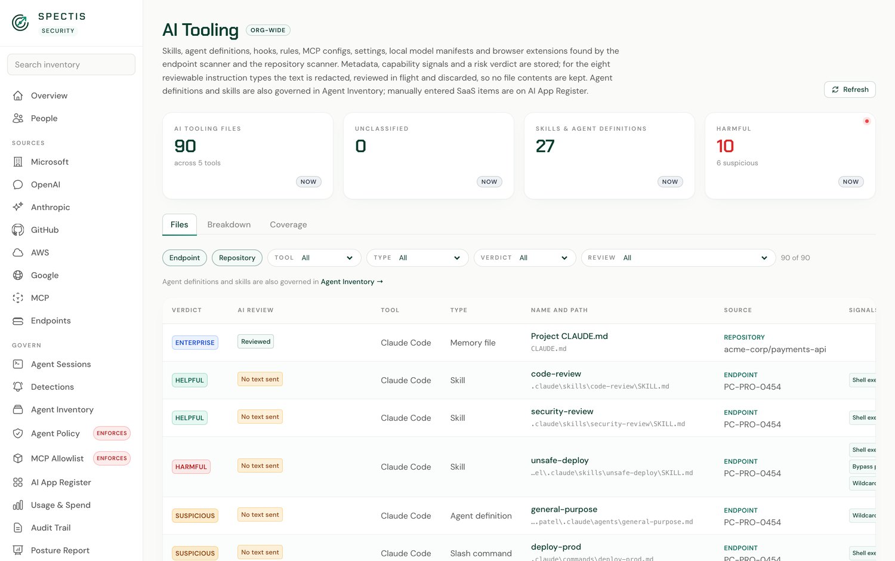
Task: Click the ENTERPRISE verdict badge
Action: pos(195,343)
